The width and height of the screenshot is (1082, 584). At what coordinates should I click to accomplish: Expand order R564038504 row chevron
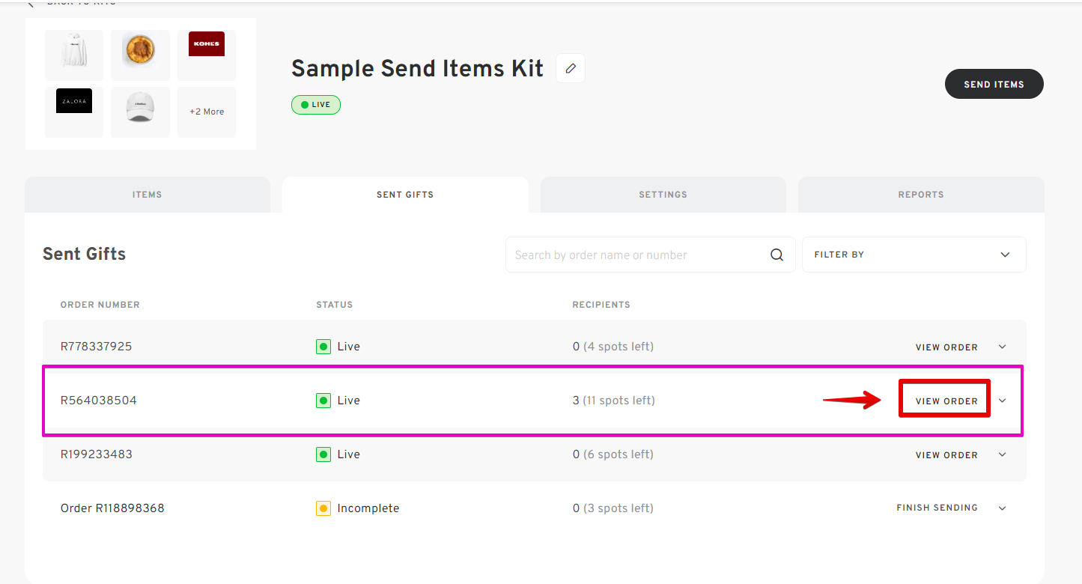point(1003,401)
